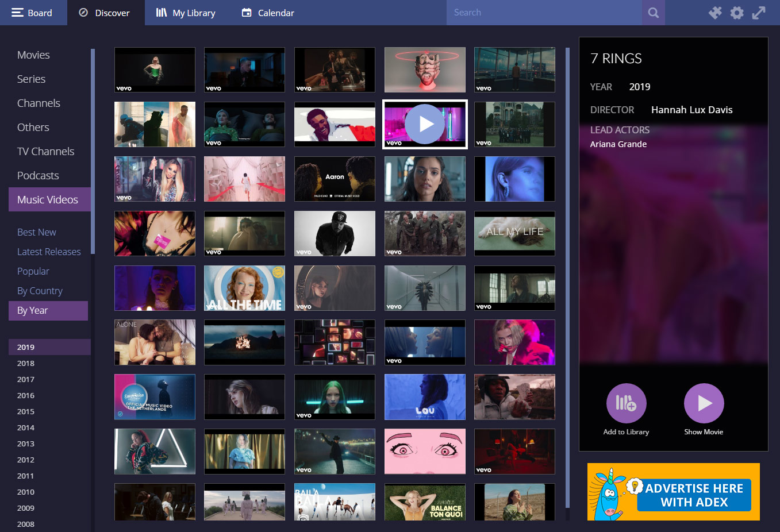Select the Music Videos category
The width and height of the screenshot is (780, 532).
coord(49,199)
